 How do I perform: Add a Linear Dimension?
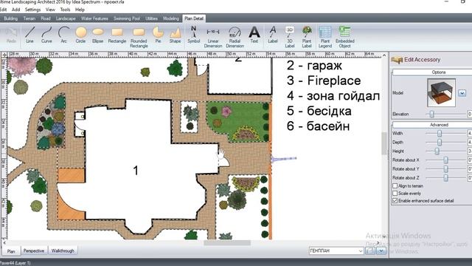tap(213, 38)
